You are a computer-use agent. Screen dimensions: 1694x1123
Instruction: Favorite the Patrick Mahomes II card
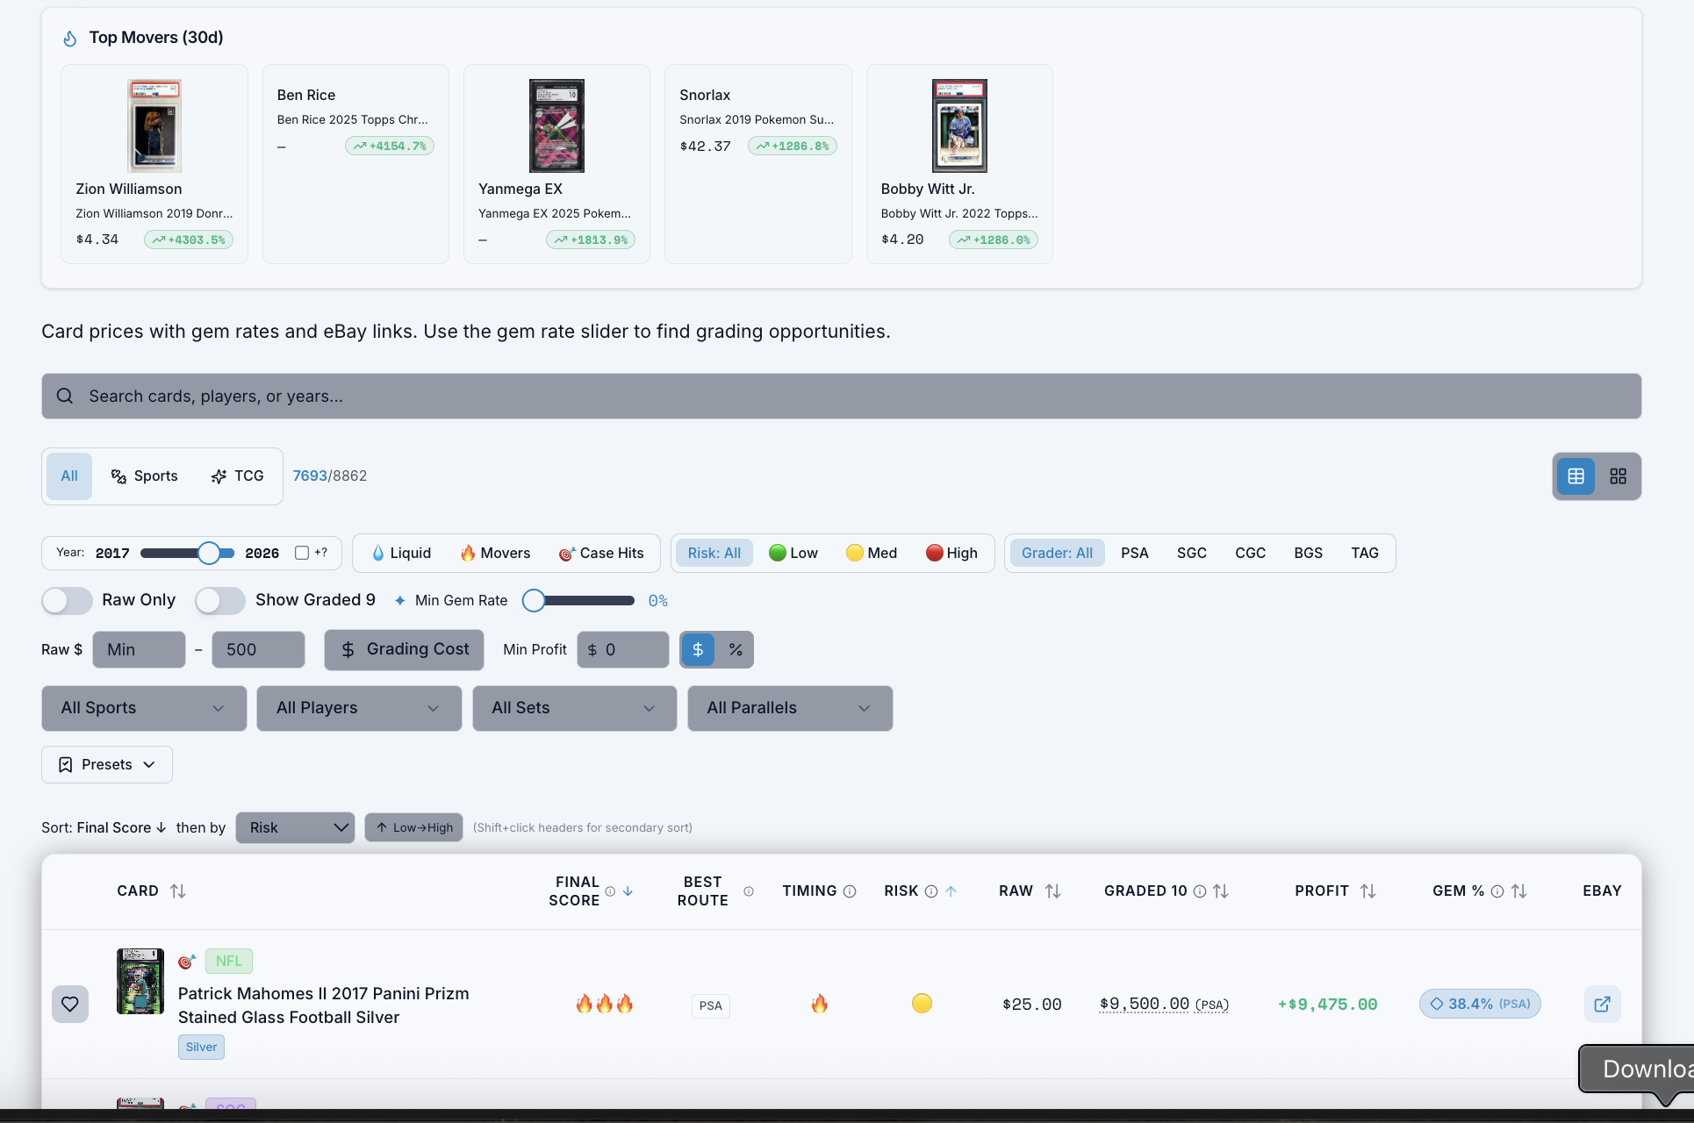tap(70, 1004)
